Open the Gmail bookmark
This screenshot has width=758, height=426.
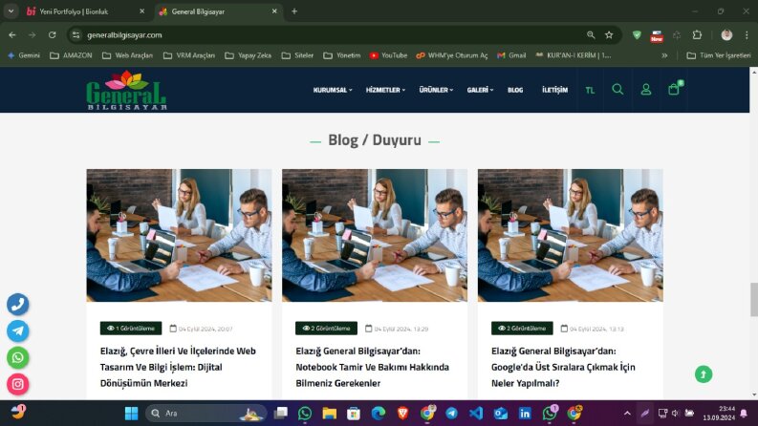511,55
